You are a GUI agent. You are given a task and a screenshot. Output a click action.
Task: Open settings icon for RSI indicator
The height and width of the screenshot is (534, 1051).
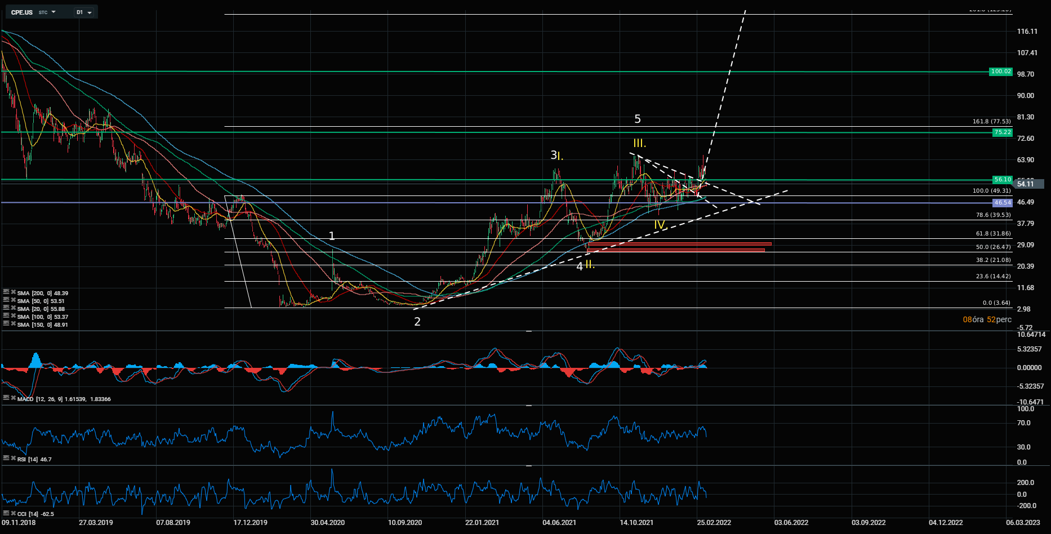pos(6,459)
